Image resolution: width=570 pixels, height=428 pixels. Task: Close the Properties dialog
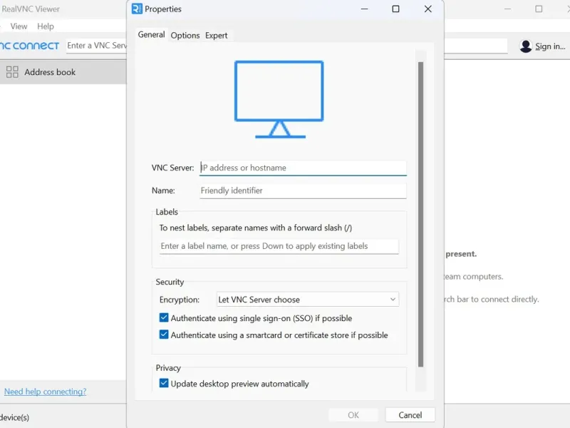pos(428,9)
